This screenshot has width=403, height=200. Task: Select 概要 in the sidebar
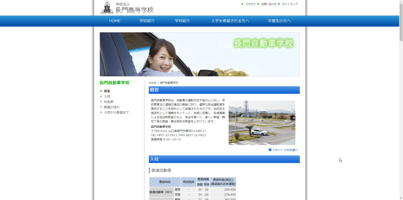coord(107,91)
